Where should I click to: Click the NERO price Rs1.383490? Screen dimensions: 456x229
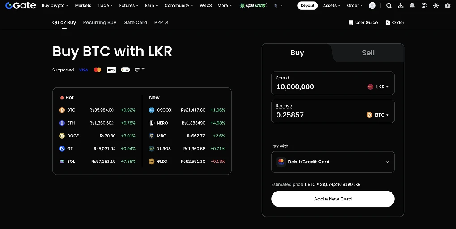[x=193, y=123]
